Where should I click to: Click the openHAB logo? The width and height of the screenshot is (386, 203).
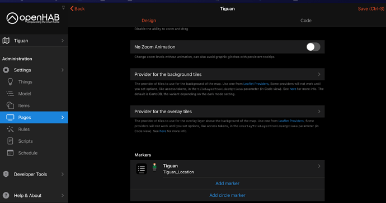[x=33, y=18]
